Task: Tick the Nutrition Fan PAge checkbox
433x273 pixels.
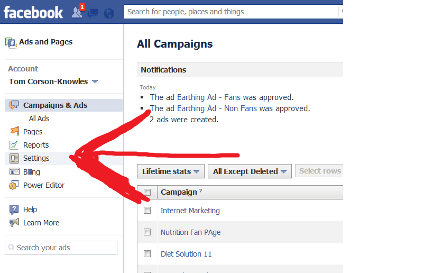Action: pos(148,232)
